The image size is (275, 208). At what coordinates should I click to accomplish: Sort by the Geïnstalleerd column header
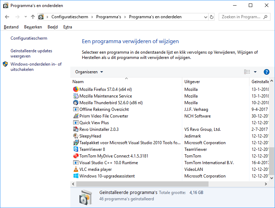tap(260, 82)
